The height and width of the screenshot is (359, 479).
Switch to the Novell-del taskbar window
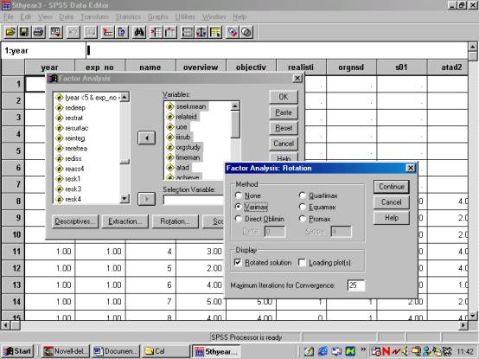point(66,351)
